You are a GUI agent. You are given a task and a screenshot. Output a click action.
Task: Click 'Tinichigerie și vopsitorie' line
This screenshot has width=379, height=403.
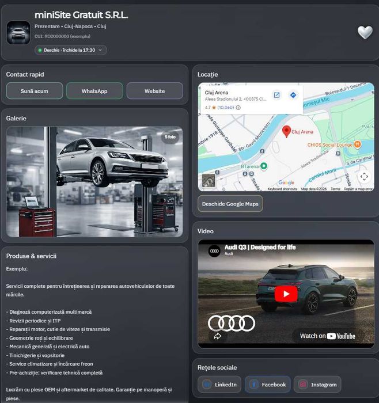coord(35,355)
